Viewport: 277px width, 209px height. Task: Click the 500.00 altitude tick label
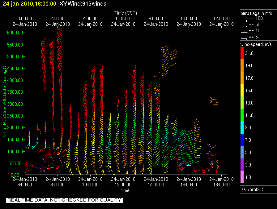tap(16, 163)
